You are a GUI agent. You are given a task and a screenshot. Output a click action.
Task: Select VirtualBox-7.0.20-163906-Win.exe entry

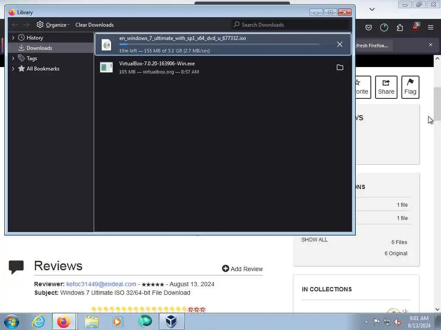tap(223, 67)
